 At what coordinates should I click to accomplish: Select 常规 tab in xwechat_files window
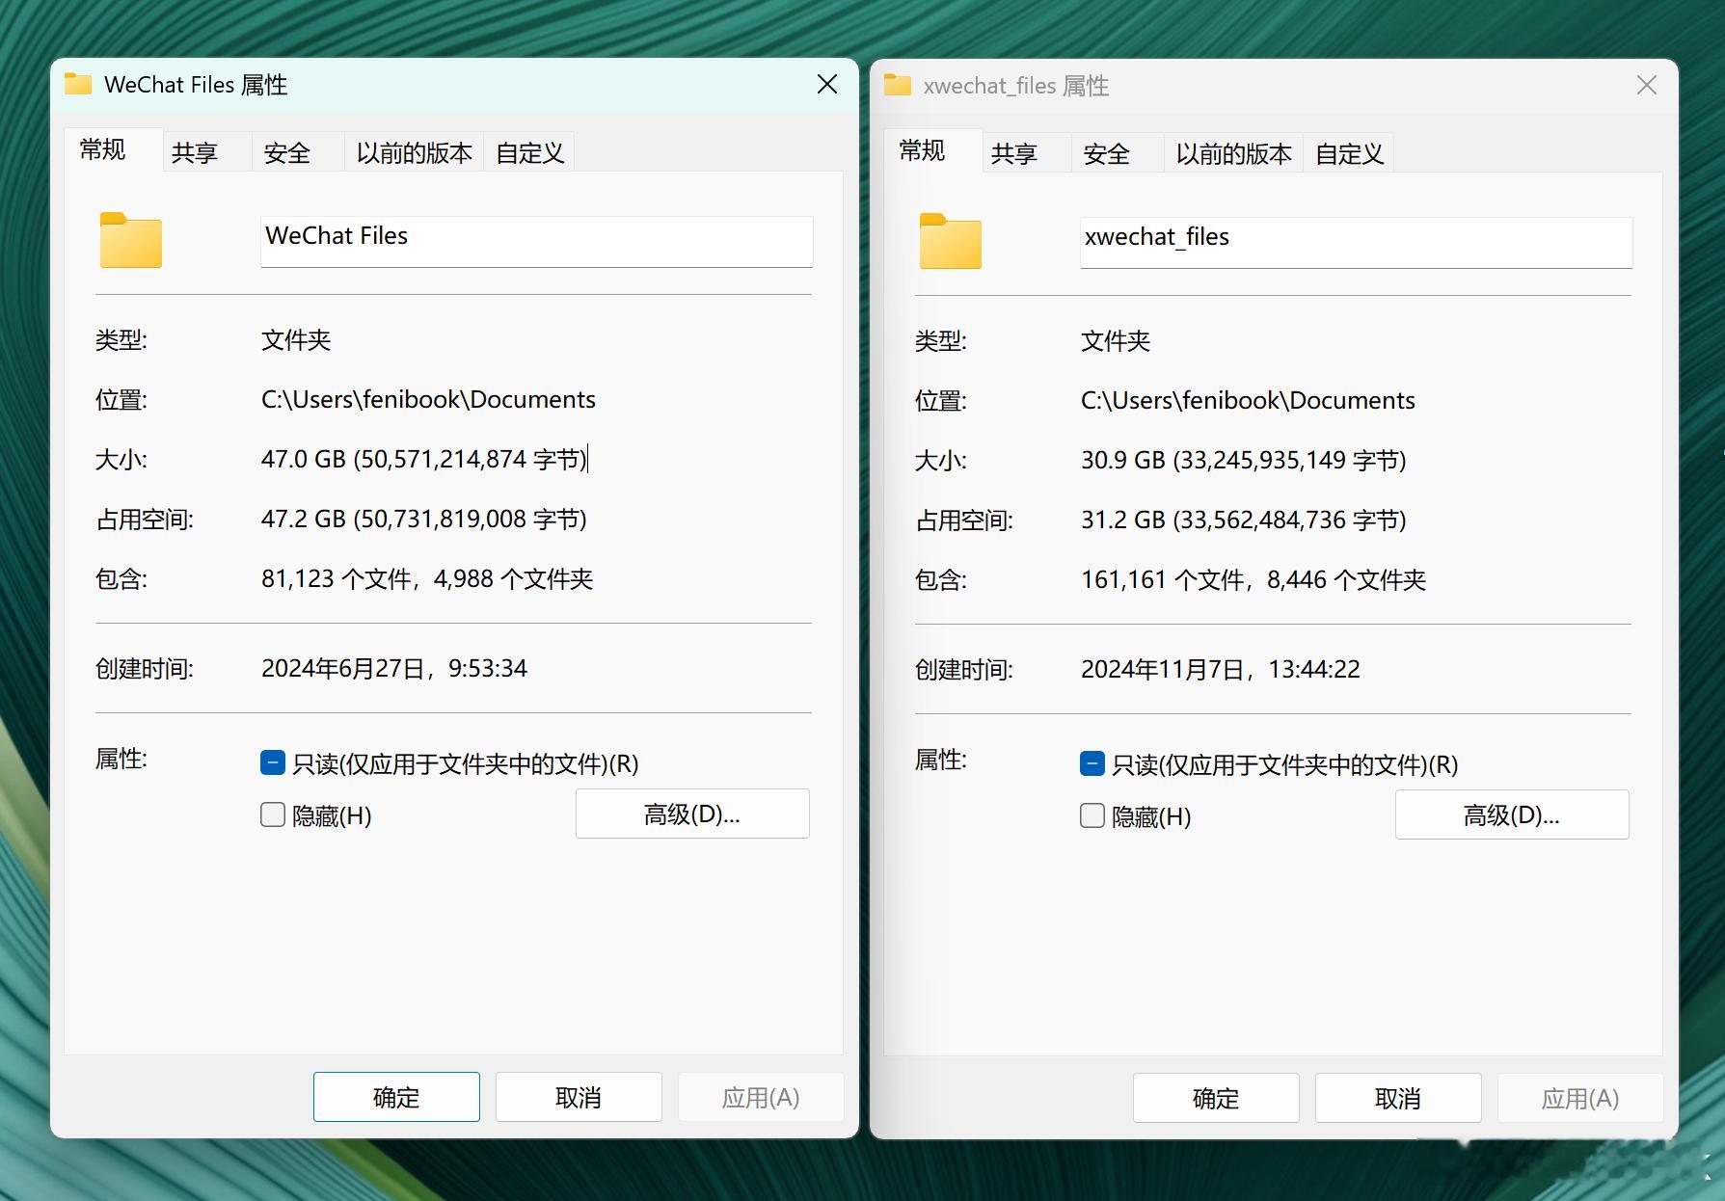(x=933, y=151)
